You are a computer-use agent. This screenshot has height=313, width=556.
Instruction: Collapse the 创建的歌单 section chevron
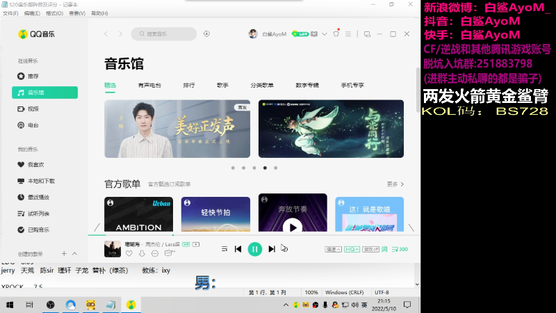[x=74, y=254]
